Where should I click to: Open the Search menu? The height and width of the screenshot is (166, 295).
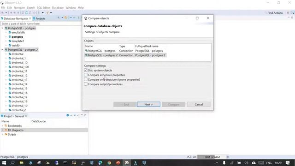pyautogui.click(x=31, y=8)
